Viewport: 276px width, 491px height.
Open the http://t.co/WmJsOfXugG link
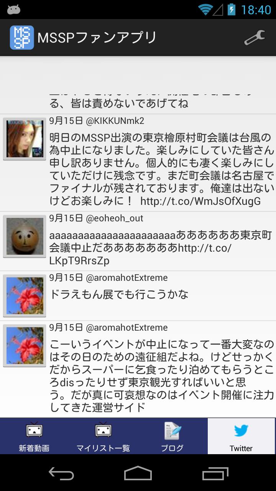pos(200,201)
